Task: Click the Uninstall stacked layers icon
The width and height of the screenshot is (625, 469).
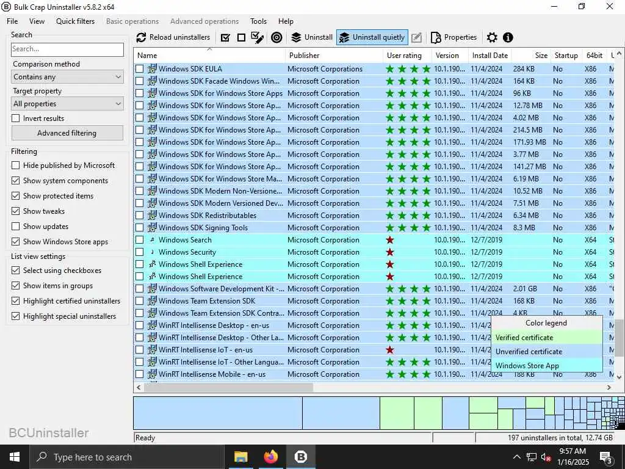Action: click(296, 37)
